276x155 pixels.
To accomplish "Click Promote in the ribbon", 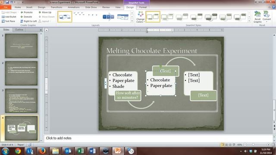I will [x=26, y=12].
